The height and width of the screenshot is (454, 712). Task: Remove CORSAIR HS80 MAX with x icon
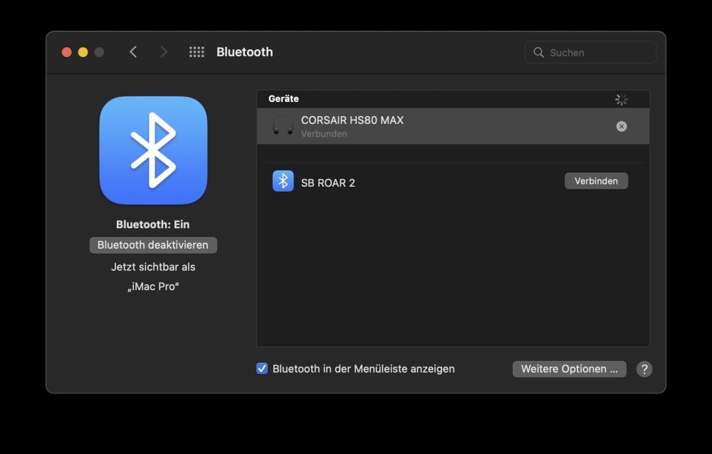click(622, 126)
